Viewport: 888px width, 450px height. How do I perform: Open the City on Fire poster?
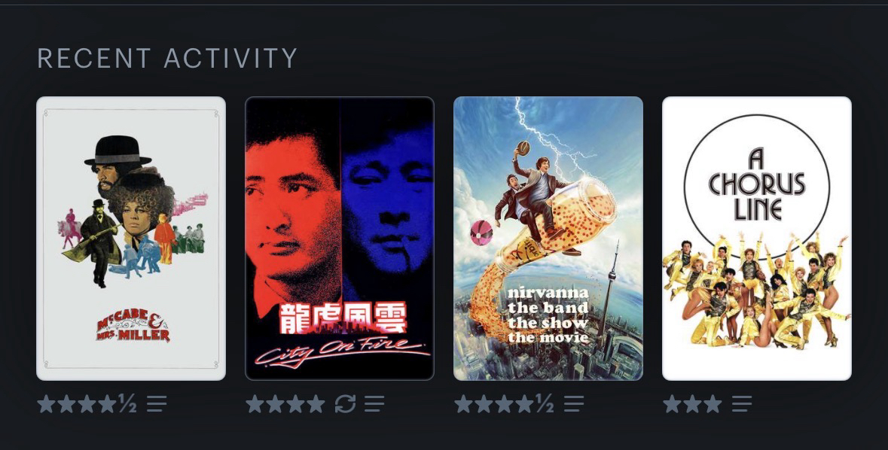tap(339, 239)
